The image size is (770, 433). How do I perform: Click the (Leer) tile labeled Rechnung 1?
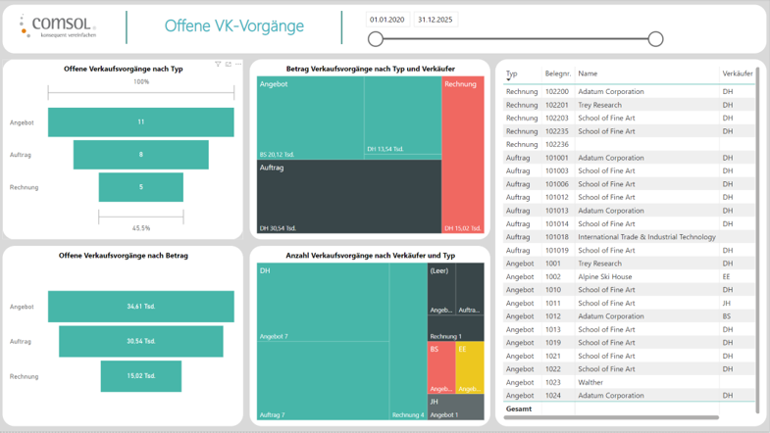(456, 328)
